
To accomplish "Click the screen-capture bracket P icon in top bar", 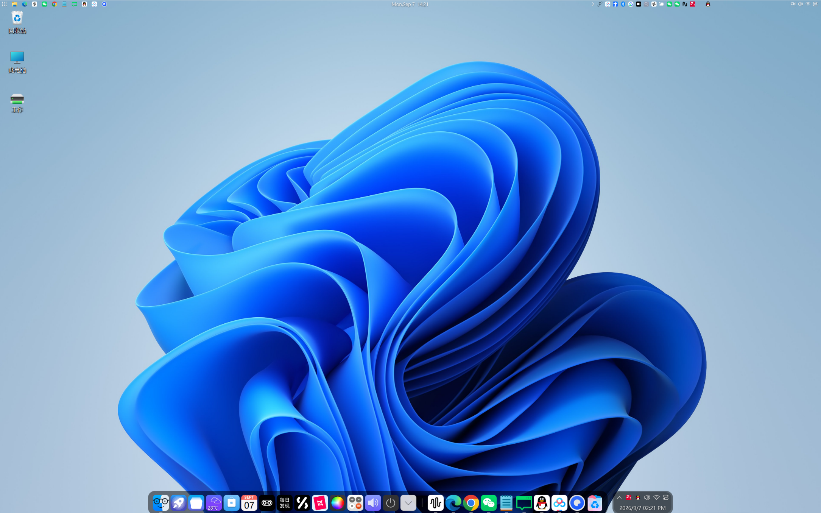I will point(600,4).
